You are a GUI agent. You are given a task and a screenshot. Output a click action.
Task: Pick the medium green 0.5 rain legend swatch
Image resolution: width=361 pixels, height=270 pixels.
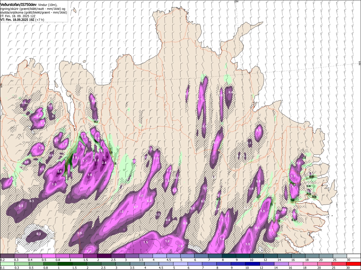36,264
